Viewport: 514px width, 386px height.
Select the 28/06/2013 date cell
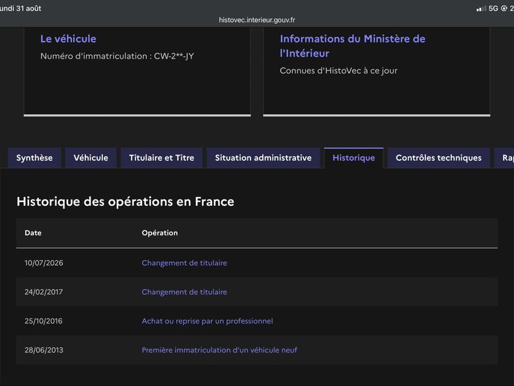pos(44,350)
